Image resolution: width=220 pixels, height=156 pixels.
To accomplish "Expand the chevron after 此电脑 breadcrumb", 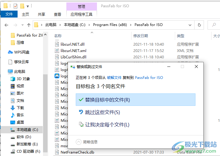I will tap(60, 25).
